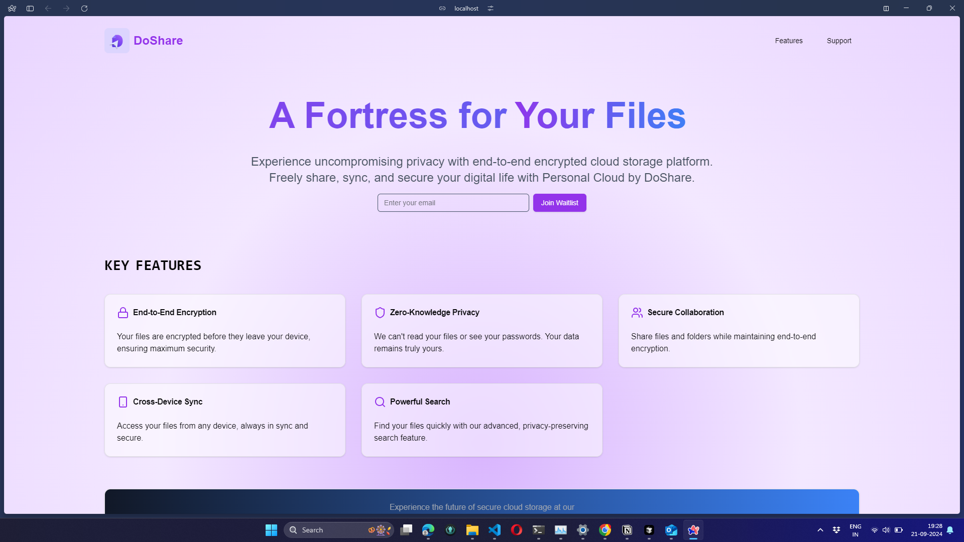Toggle the browser sidebar panel icon
964x542 pixels.
pyautogui.click(x=30, y=9)
